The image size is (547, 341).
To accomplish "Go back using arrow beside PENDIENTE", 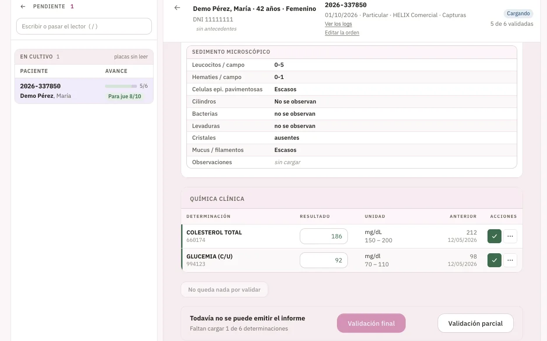I will click(x=23, y=7).
